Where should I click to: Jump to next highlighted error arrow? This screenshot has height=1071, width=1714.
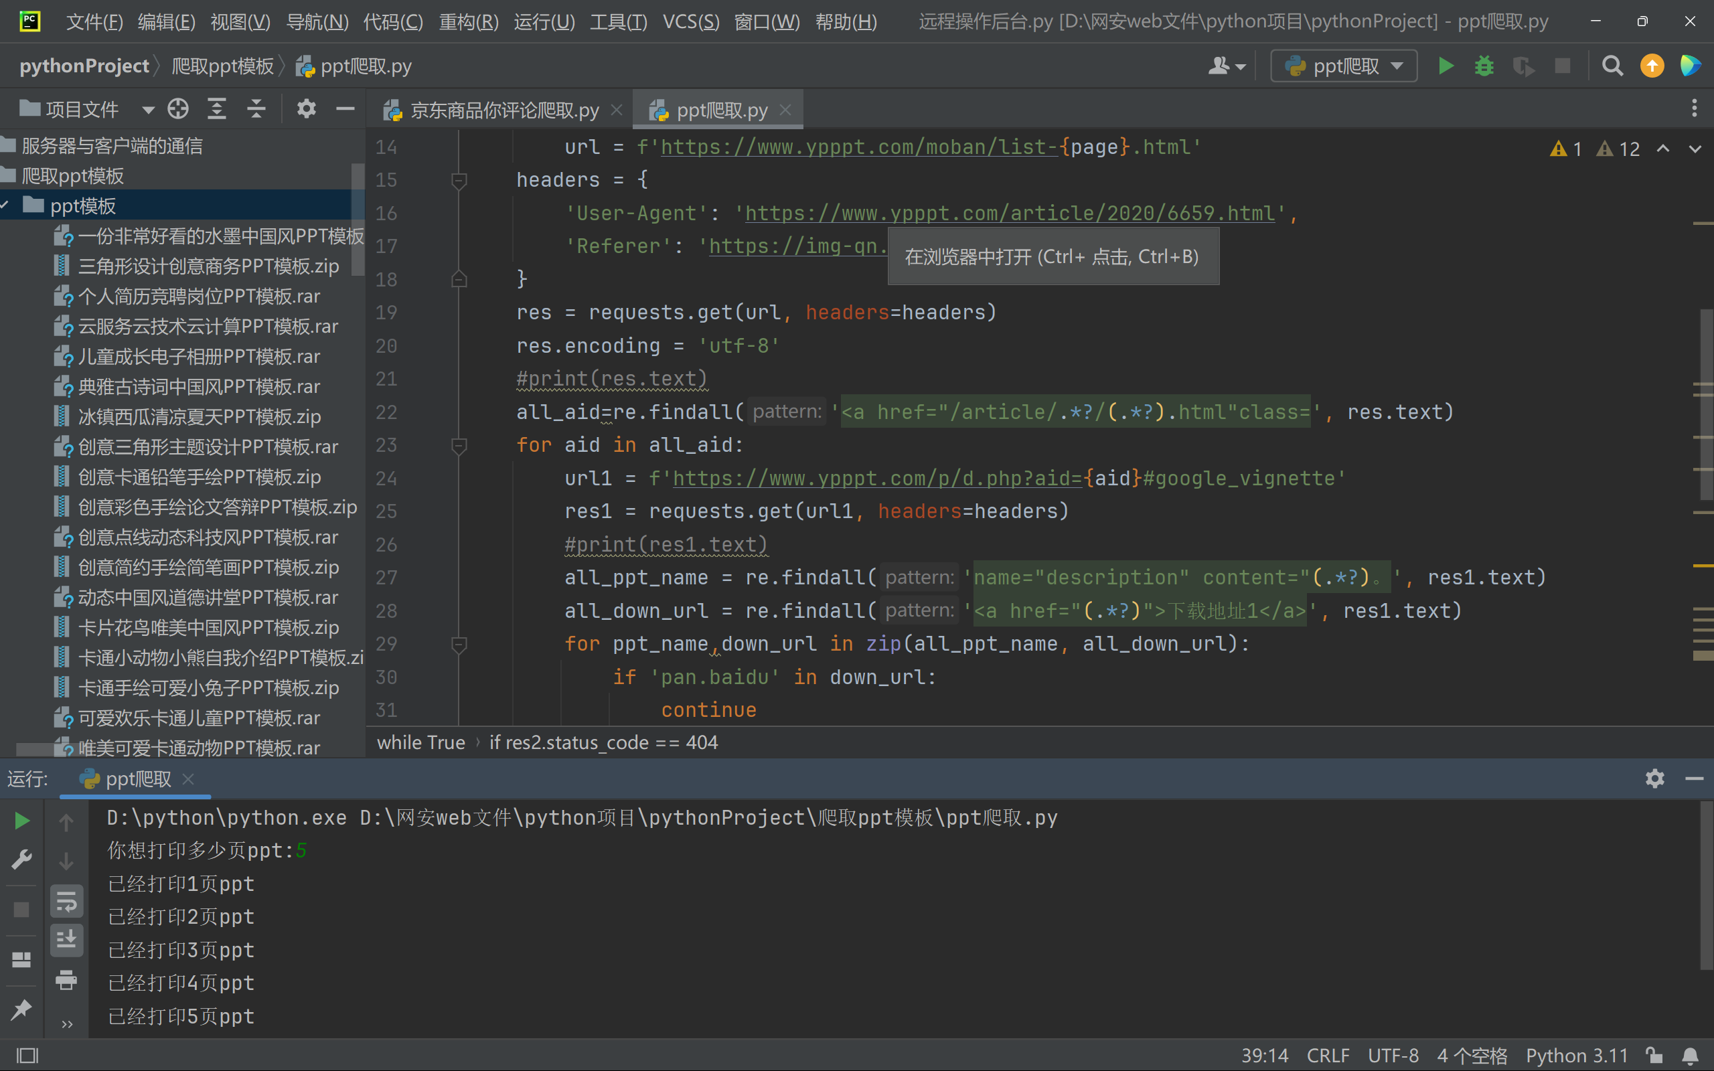click(1695, 148)
